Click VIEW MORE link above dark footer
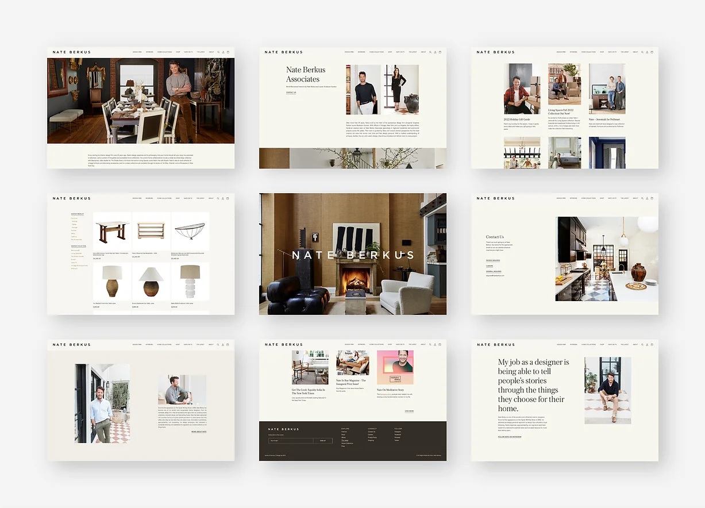Screen dimensions: 705x508 pos(409,411)
